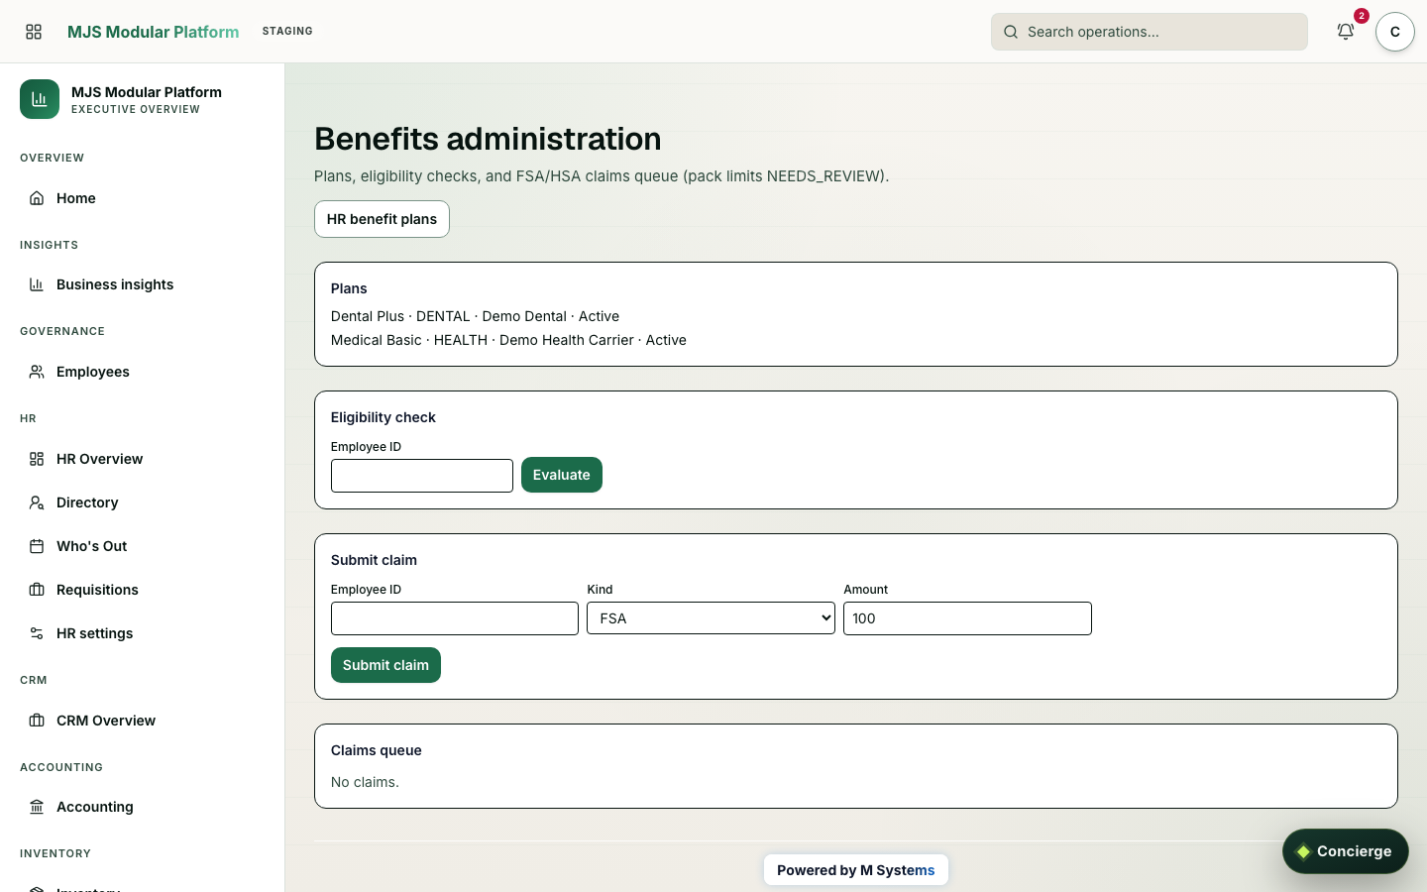Click the STAGING environment label
This screenshot has height=892, width=1427.
tap(287, 32)
